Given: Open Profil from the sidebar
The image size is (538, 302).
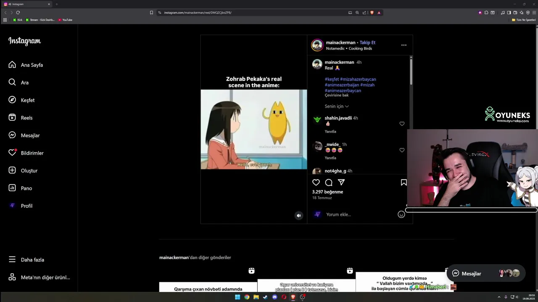Looking at the screenshot, I should (21, 206).
